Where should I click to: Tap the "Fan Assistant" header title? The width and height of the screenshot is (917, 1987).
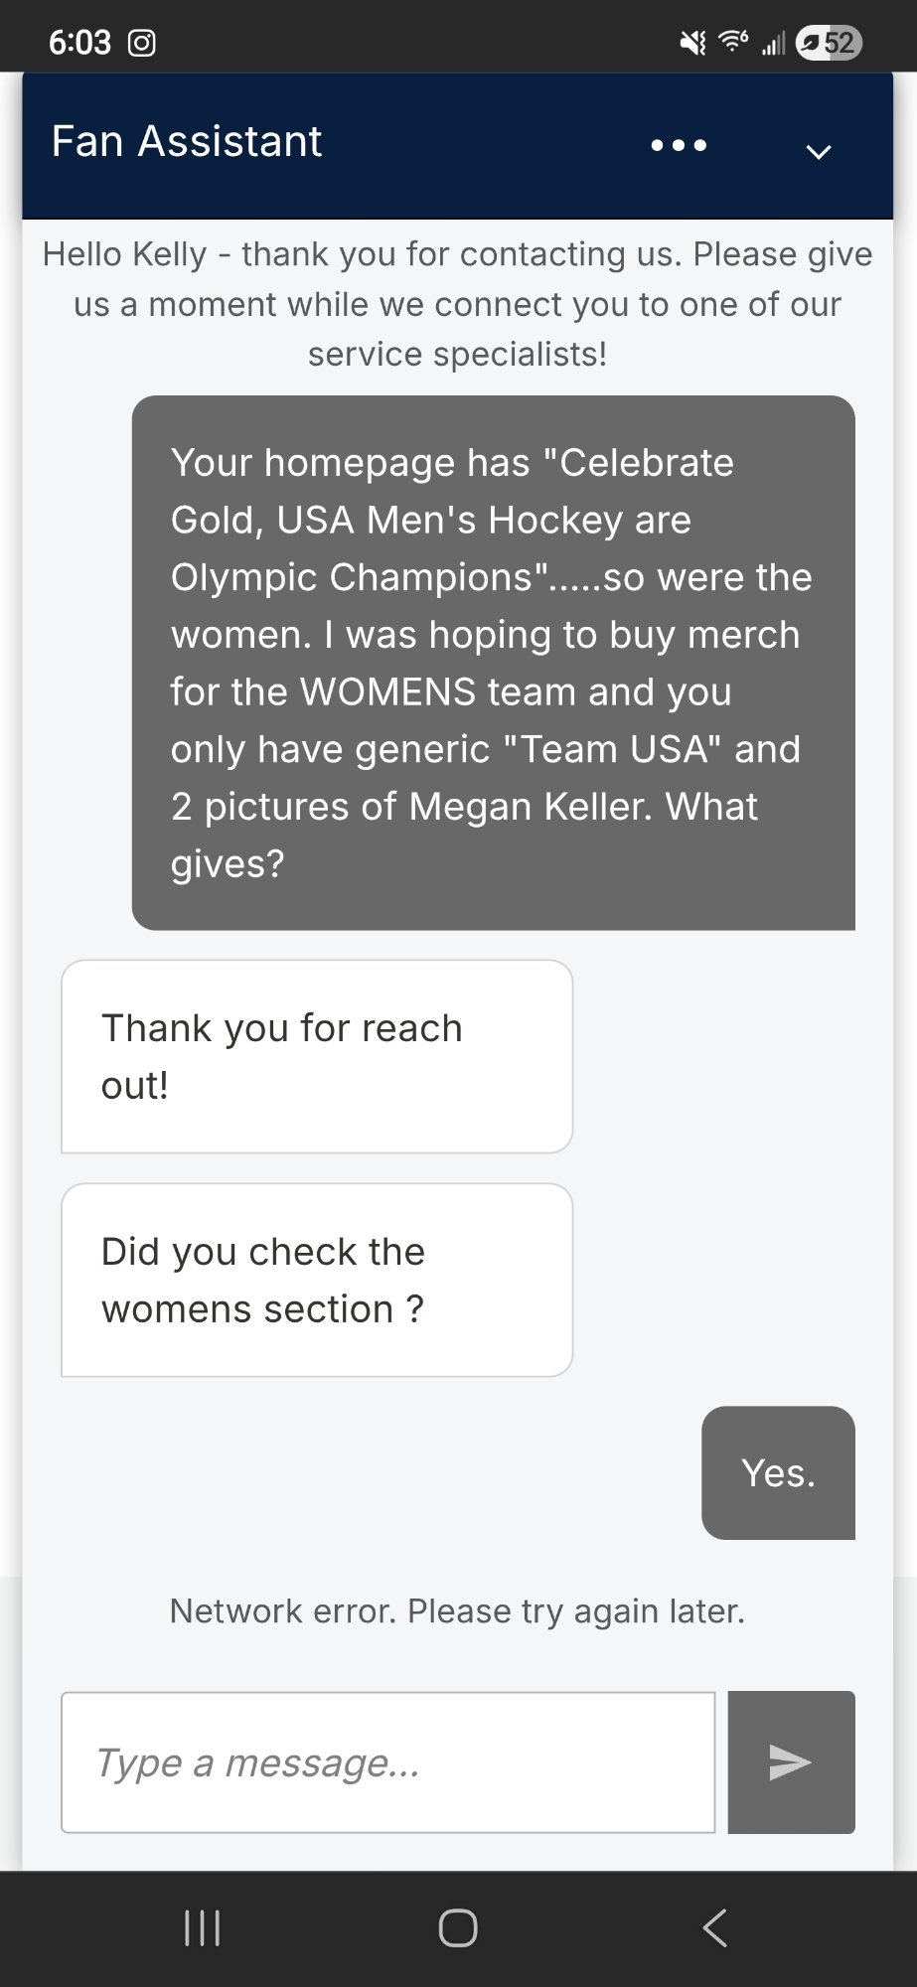click(187, 141)
